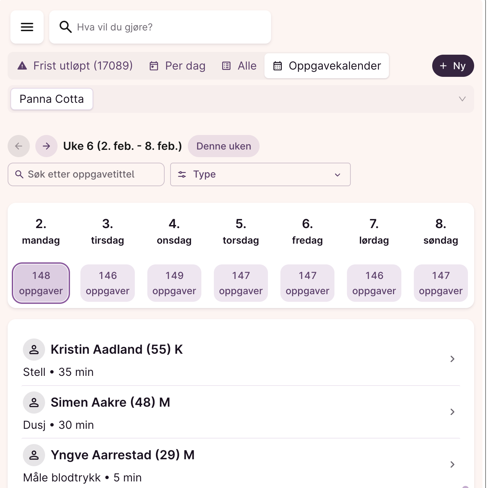Click the Søk etter oppgavetittel field
This screenshot has width=488, height=488.
[86, 174]
